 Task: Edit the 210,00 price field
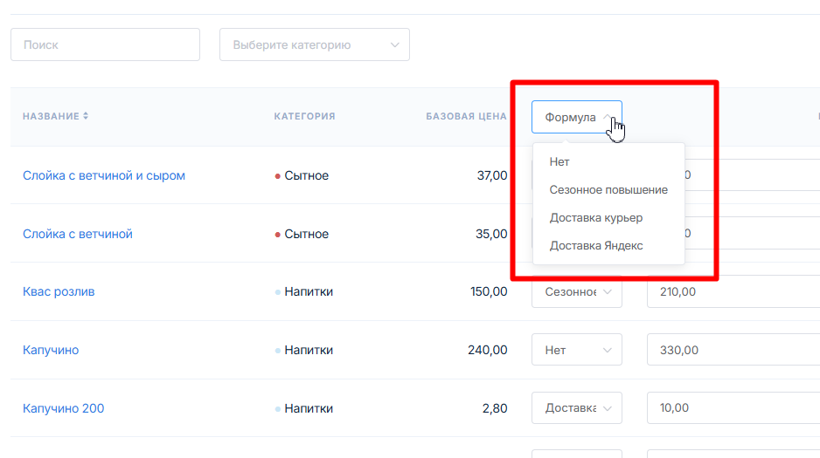(x=730, y=291)
